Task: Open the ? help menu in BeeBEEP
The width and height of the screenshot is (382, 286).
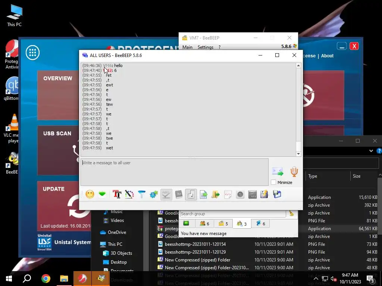Action: coord(219,47)
